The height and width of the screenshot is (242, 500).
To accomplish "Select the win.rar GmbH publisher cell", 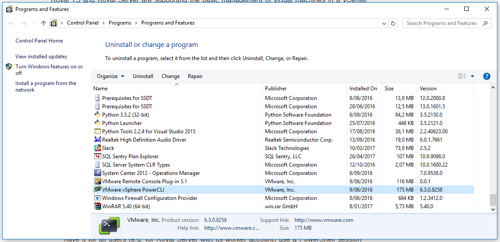I will click(x=280, y=206).
